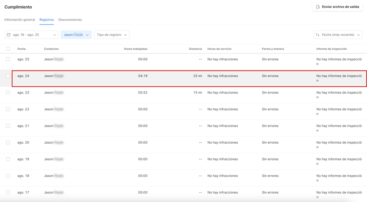Click the Forma y manera column header
Image resolution: width=367 pixels, height=202 pixels.
(x=273, y=49)
